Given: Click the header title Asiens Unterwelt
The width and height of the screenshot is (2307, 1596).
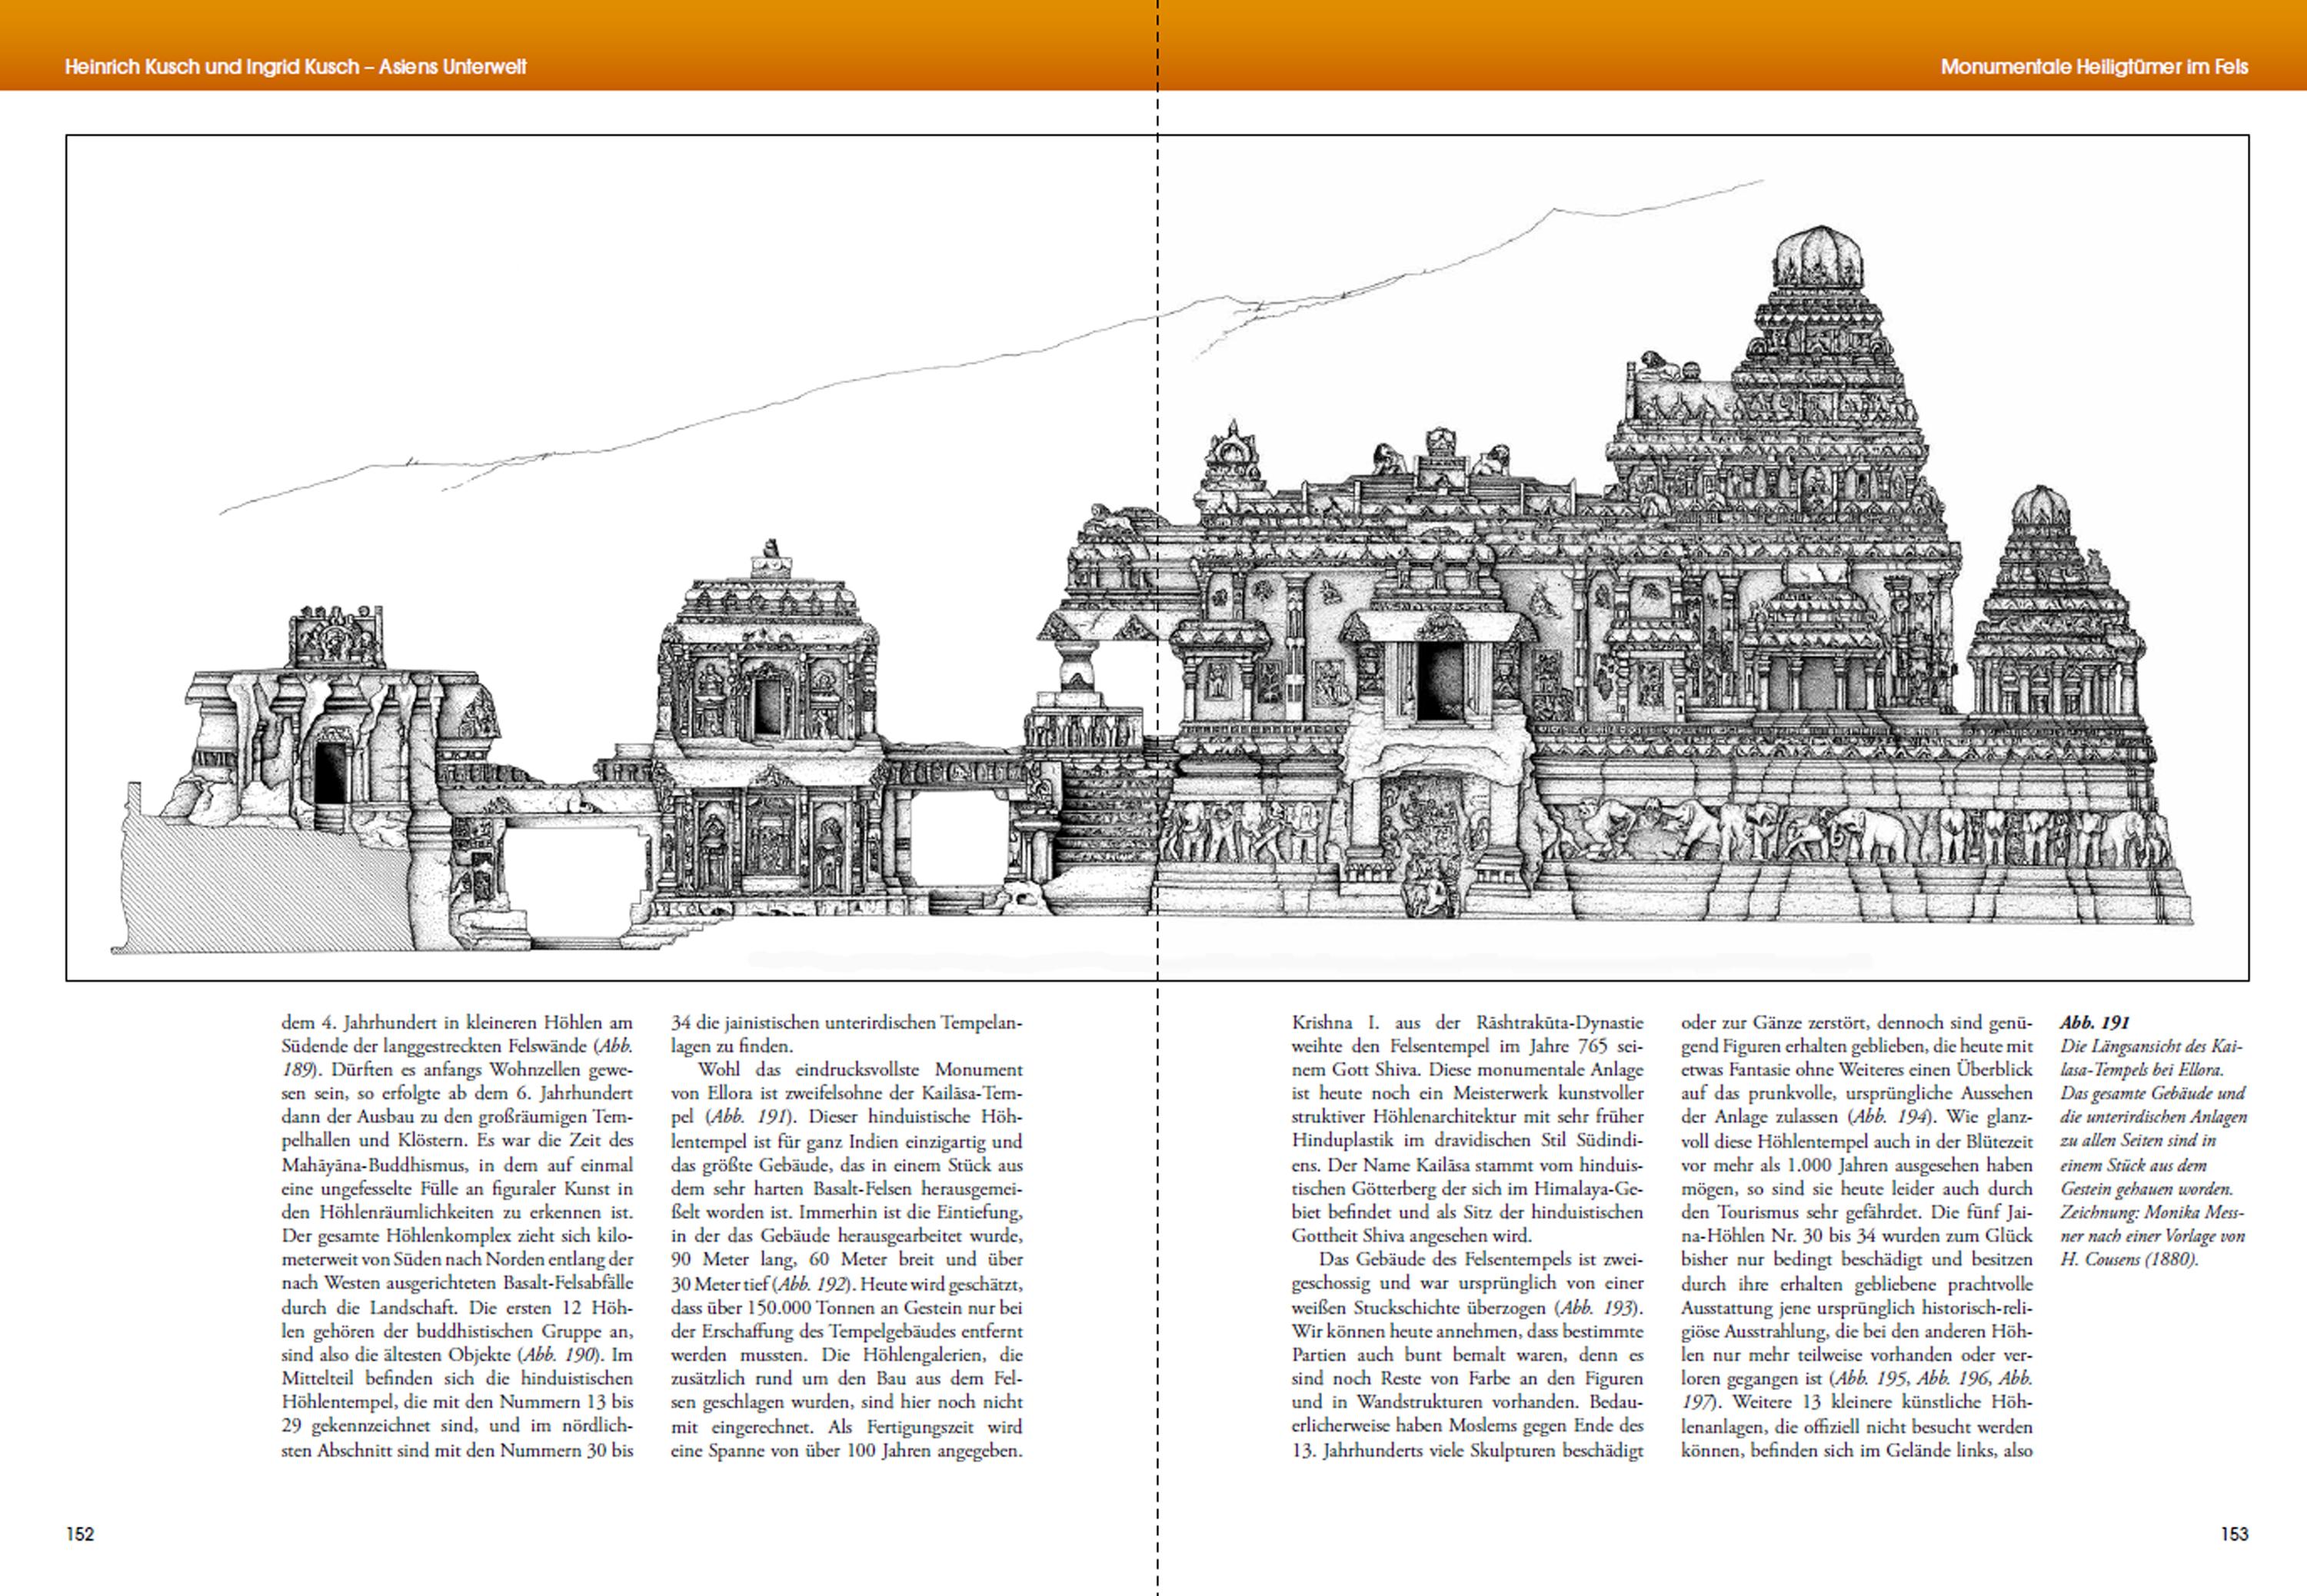Looking at the screenshot, I should point(452,67).
